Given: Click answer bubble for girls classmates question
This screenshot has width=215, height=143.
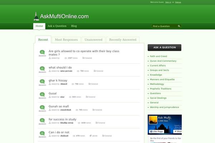Looking at the screenshot, I should [x=42, y=52].
